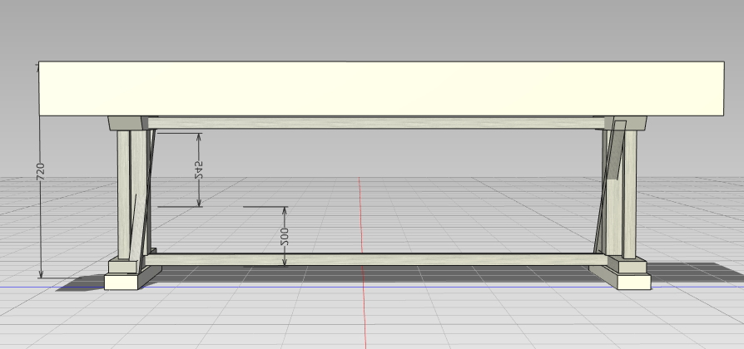Viewport: 744px width, 349px height.
Task: Select the upper rail under the tabletop
Action: (x=374, y=123)
